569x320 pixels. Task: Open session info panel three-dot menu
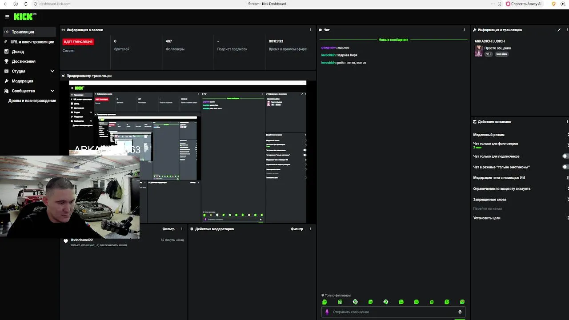pyautogui.click(x=310, y=30)
